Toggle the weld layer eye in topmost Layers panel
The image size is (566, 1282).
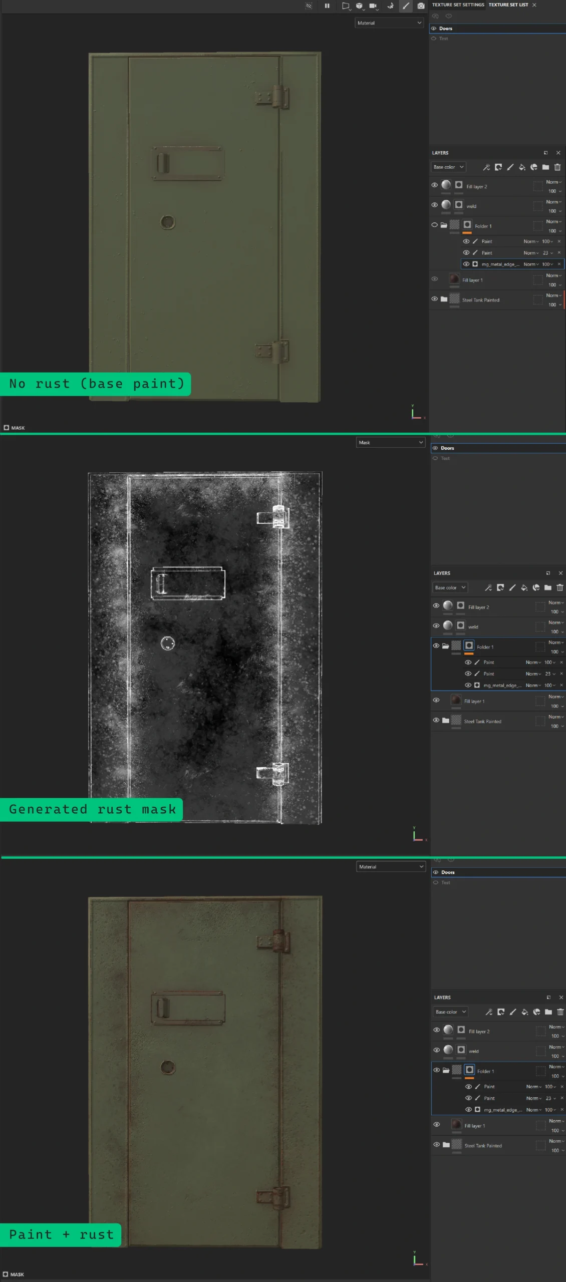pyautogui.click(x=434, y=205)
